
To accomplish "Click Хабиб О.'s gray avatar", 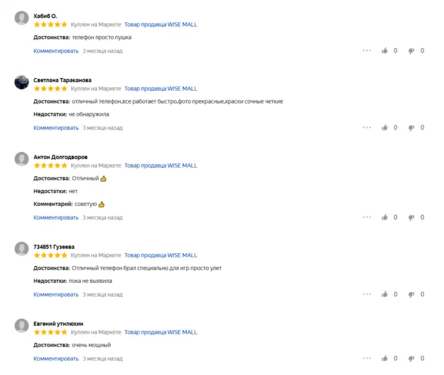I will pos(22,18).
